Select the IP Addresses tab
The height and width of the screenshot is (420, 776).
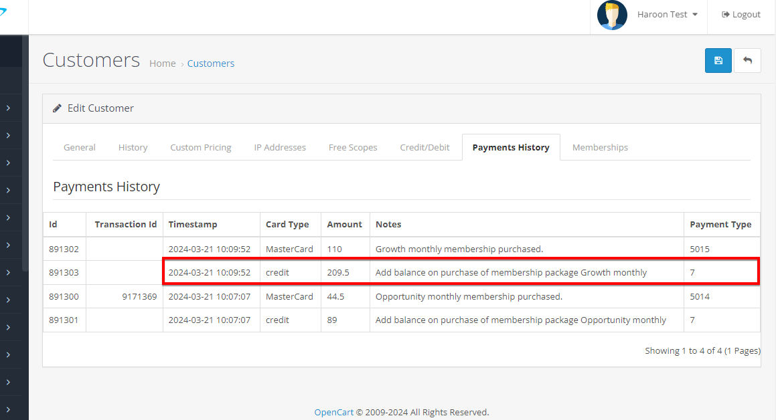[x=280, y=147]
